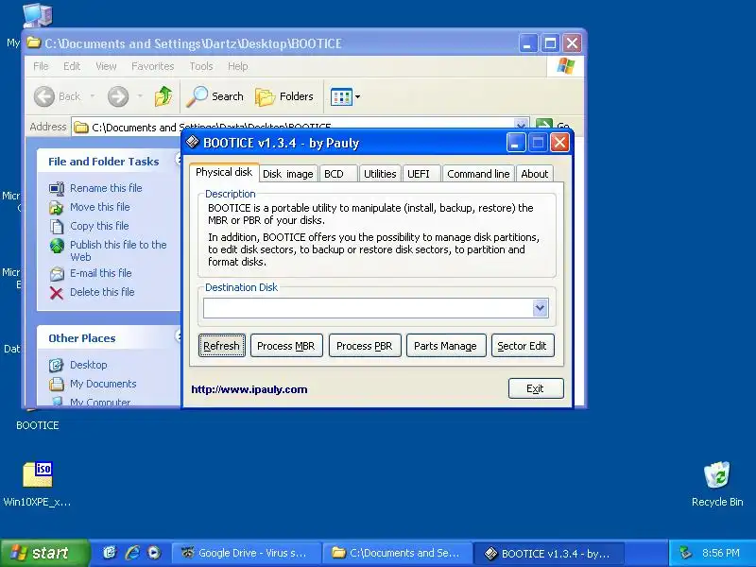Switch to Google Drive taskbar window
The width and height of the screenshot is (756, 567).
(x=247, y=553)
